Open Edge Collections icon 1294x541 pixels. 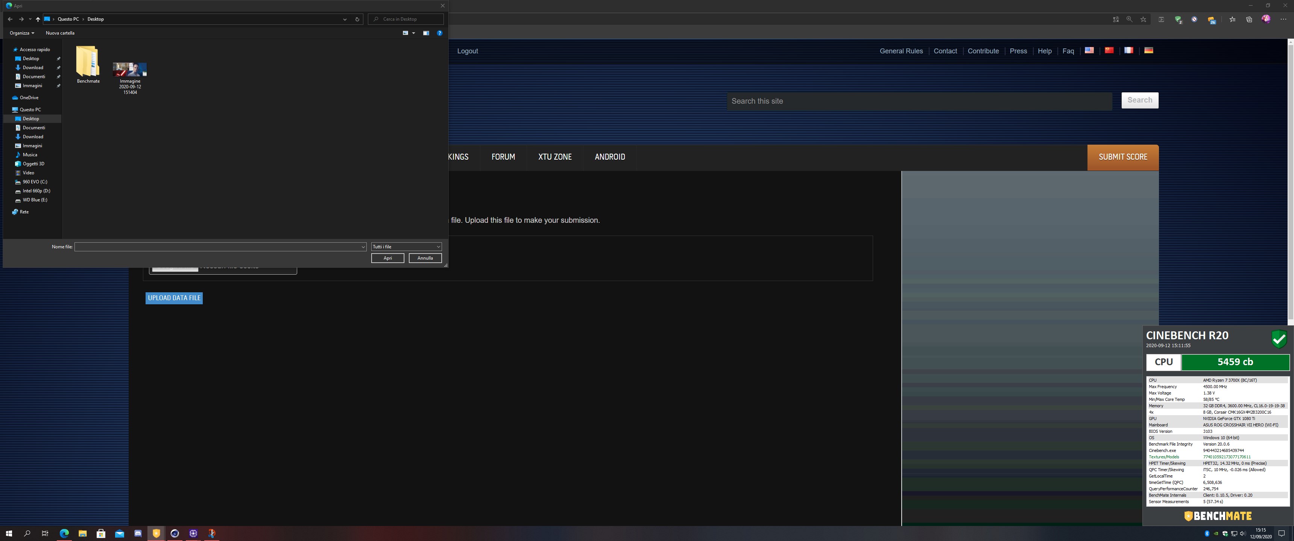(x=1249, y=20)
